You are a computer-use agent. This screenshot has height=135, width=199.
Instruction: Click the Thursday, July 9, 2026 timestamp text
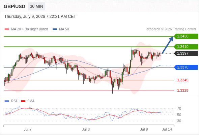[40, 17]
